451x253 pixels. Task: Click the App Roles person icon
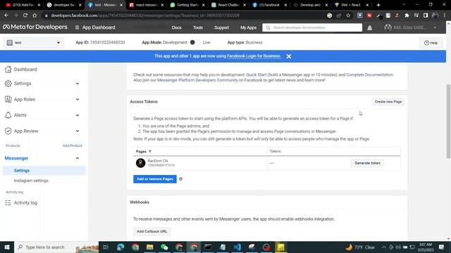coord(8,99)
